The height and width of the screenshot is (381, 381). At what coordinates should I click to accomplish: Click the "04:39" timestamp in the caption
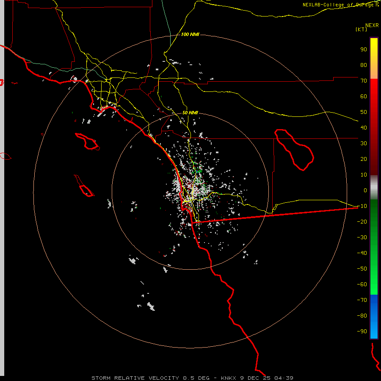tap(284, 378)
